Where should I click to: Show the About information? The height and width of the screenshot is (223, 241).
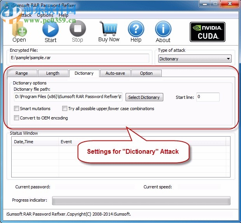[163, 32]
